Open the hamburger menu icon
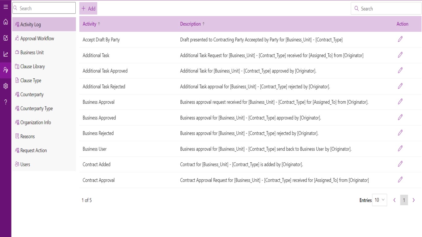Screen dimensions: 422x237 pyautogui.click(x=6, y=7)
